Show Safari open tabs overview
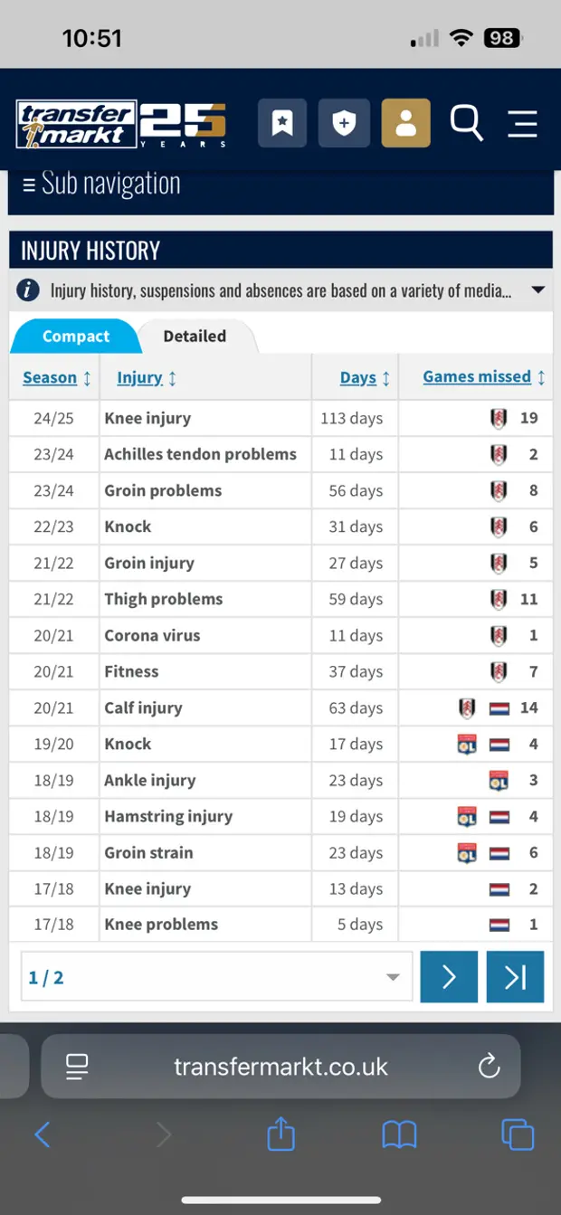Viewport: 561px width, 1215px height. [x=518, y=1134]
